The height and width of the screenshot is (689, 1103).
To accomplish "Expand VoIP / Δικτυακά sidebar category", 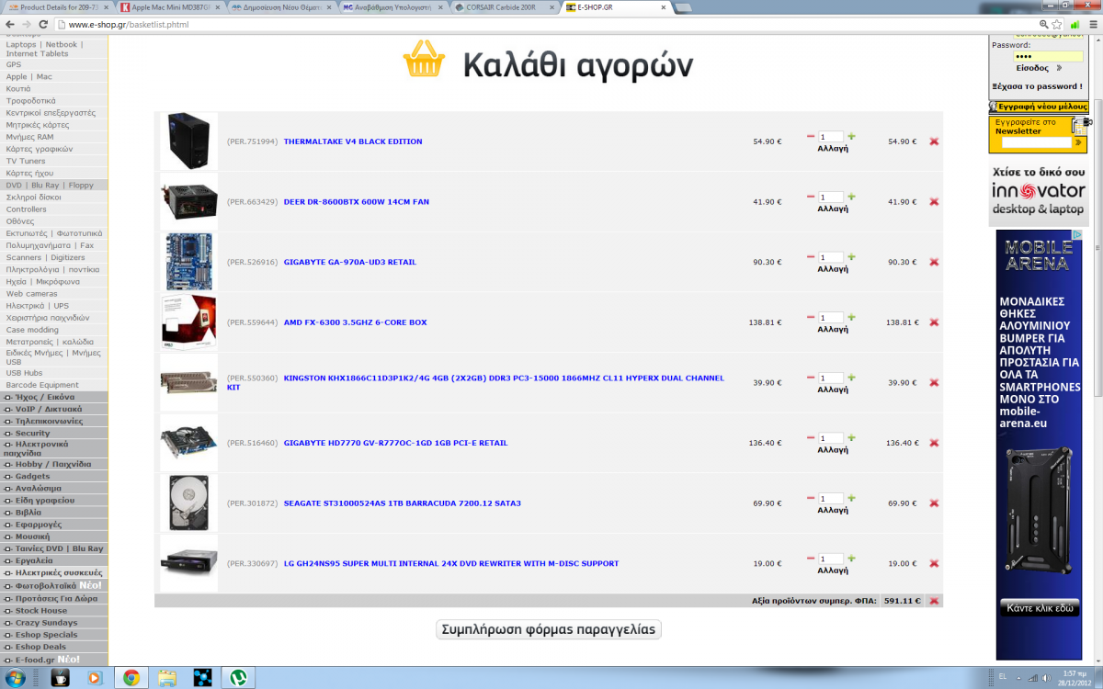I will point(54,409).
